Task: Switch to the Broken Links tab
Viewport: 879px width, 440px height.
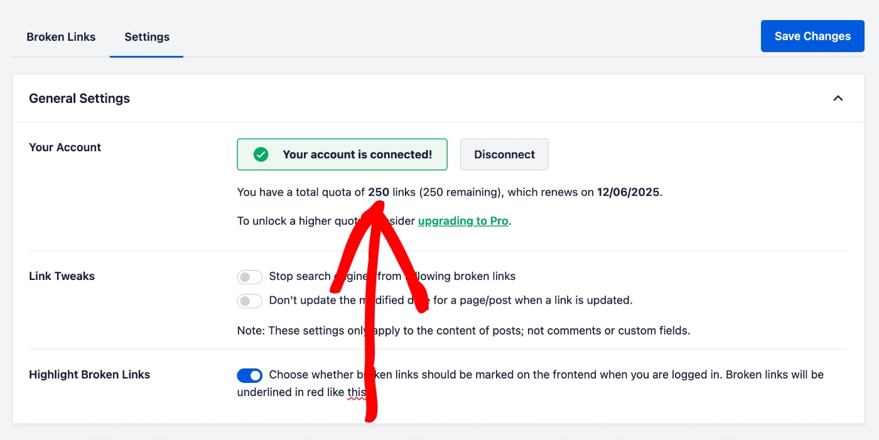Action: (x=61, y=36)
